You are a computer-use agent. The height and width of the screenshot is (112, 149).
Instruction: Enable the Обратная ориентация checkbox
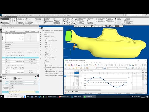10,94
